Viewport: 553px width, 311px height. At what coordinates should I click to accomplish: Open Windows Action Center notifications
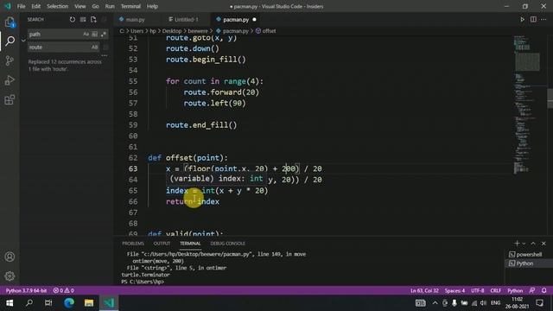click(x=539, y=303)
